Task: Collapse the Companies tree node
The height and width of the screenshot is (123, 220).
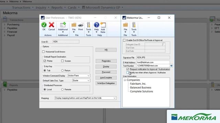Action: pos(125,80)
